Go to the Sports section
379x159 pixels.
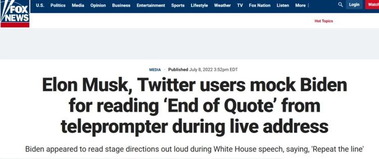(178, 6)
